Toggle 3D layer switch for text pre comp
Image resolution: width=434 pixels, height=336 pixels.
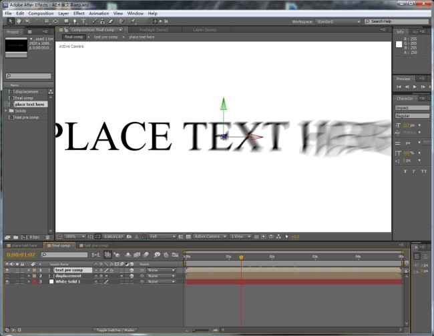pos(132,270)
